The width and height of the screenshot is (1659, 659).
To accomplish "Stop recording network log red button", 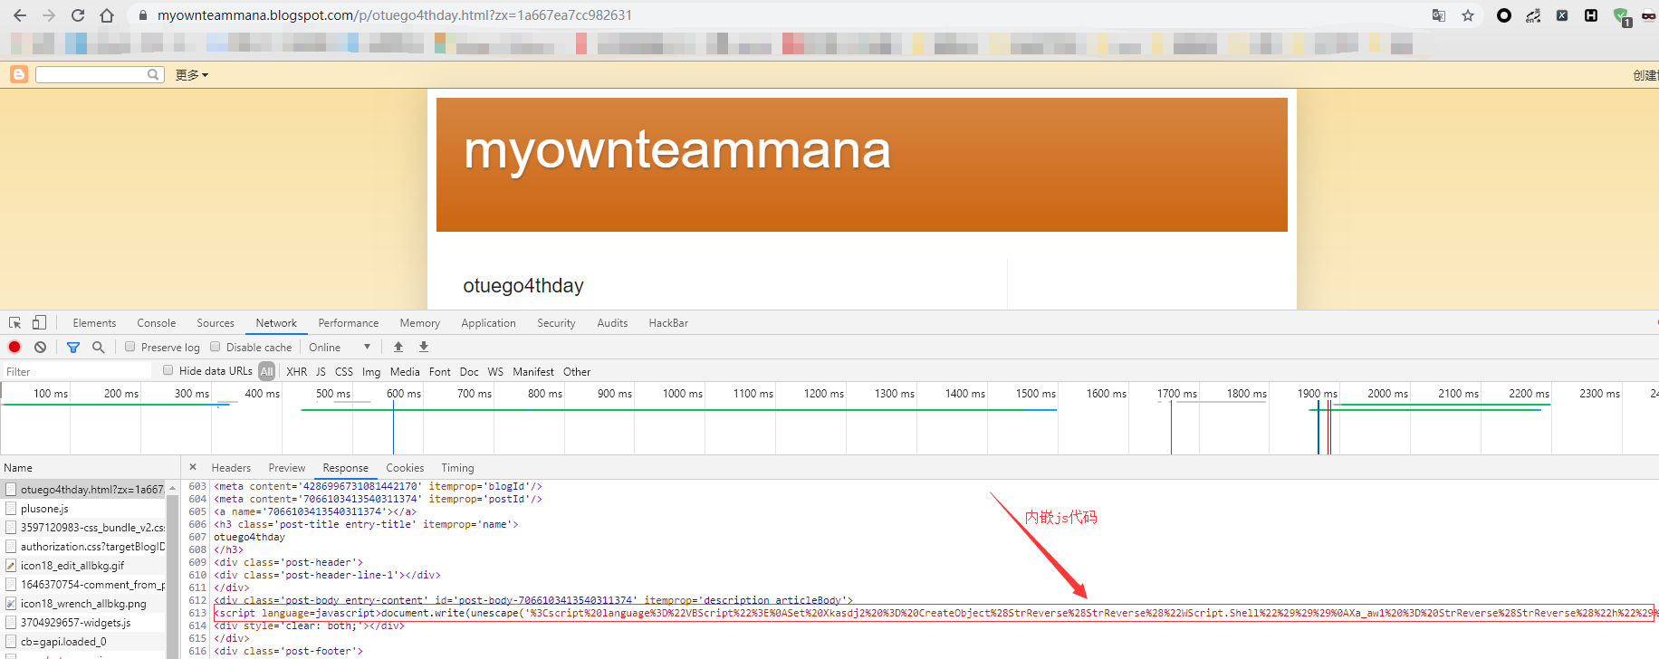I will [x=14, y=347].
